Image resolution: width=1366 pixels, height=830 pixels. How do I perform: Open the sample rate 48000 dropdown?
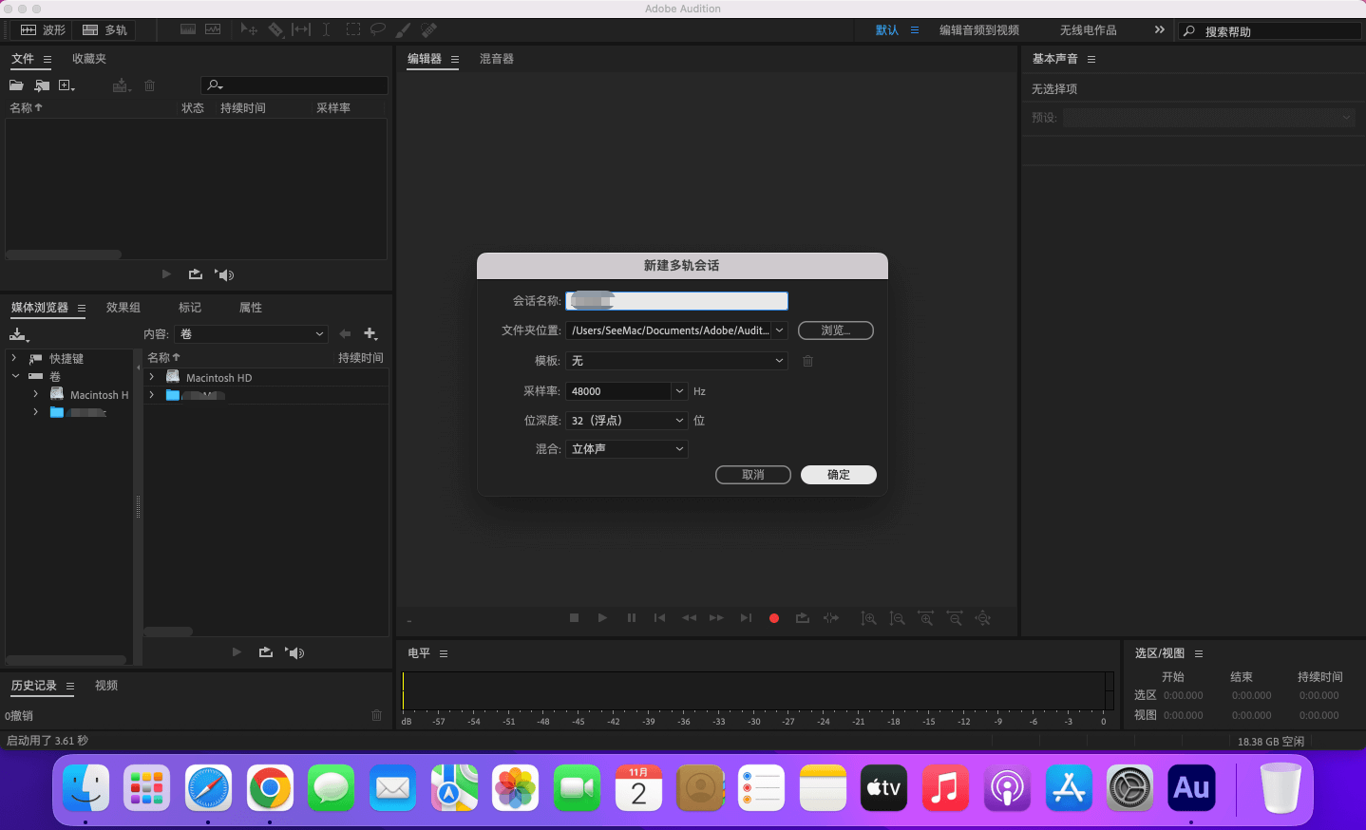click(x=679, y=391)
